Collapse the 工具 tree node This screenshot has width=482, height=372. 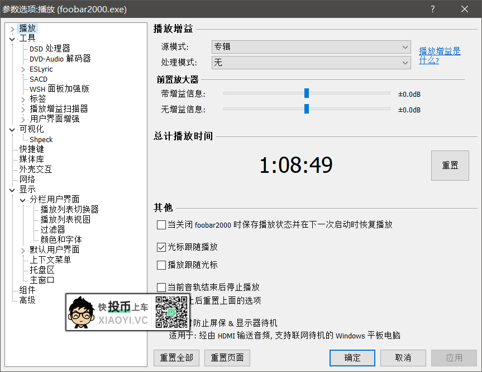pyautogui.click(x=12, y=39)
